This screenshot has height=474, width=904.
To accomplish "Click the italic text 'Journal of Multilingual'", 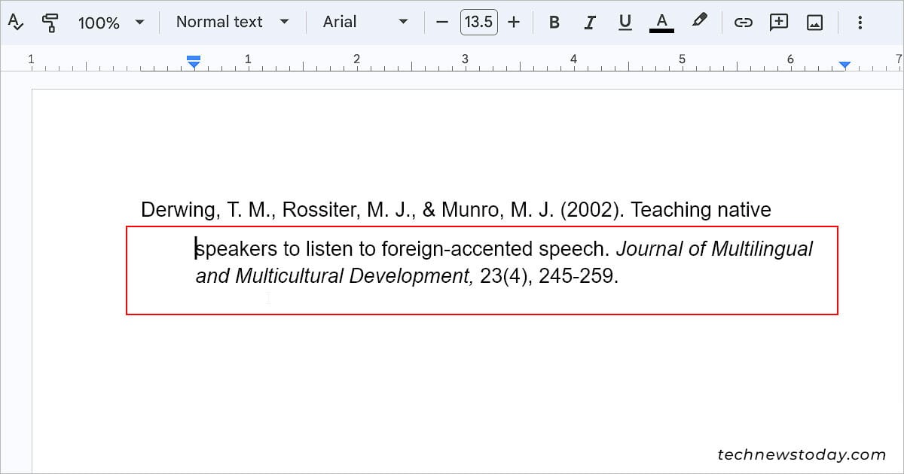I will [715, 248].
